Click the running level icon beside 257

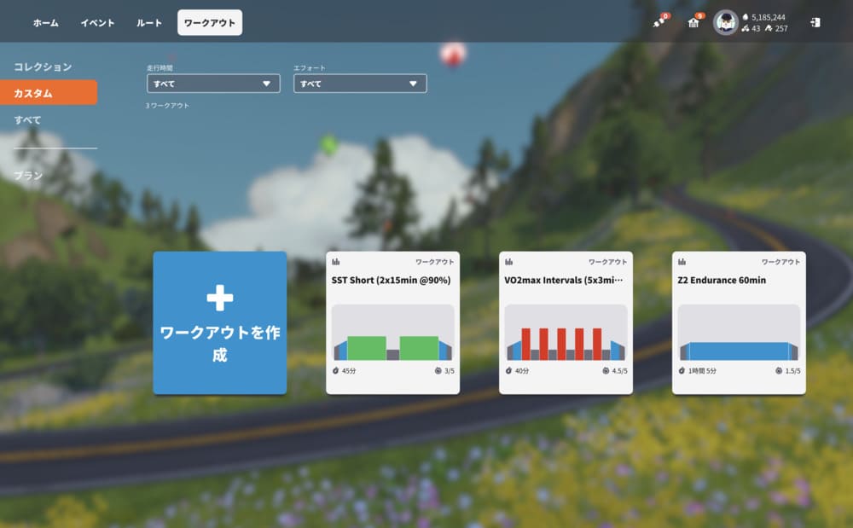[769, 28]
